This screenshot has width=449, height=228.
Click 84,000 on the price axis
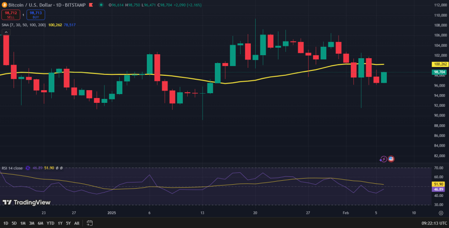click(439, 146)
